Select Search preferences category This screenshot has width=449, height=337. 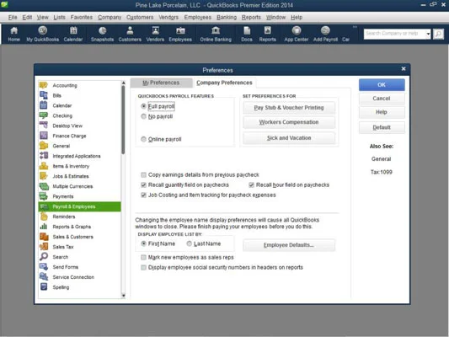click(79, 257)
